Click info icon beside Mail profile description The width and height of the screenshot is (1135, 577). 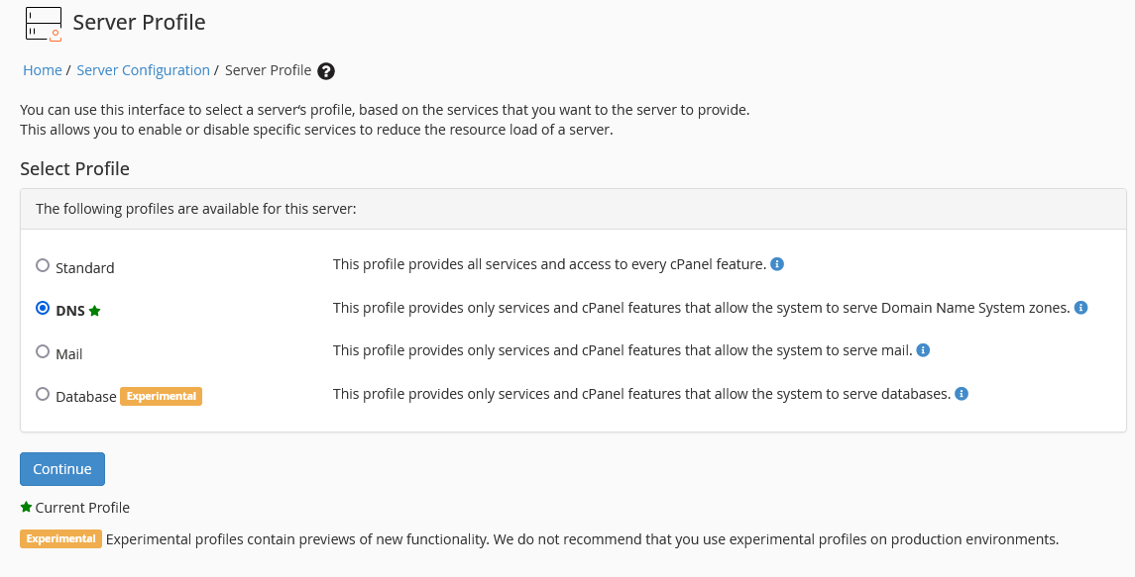pos(923,349)
